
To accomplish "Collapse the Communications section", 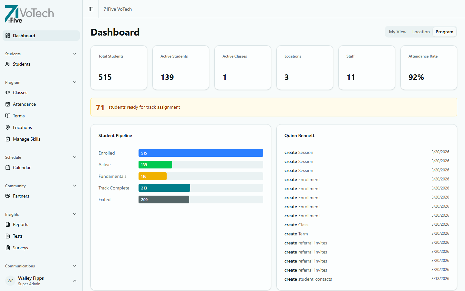I will pos(75,266).
